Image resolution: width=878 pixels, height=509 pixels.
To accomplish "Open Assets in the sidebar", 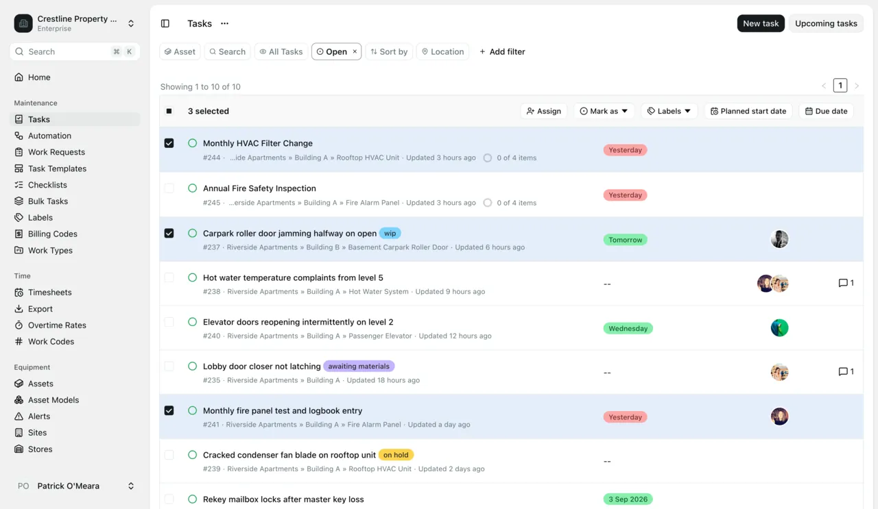I will [x=75, y=384].
